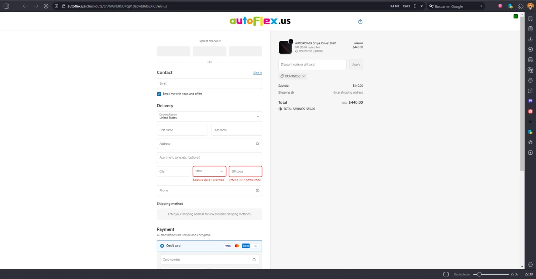Viewport: 536px width, 279px height.
Task: View the shopping bag cart
Action: tap(360, 21)
